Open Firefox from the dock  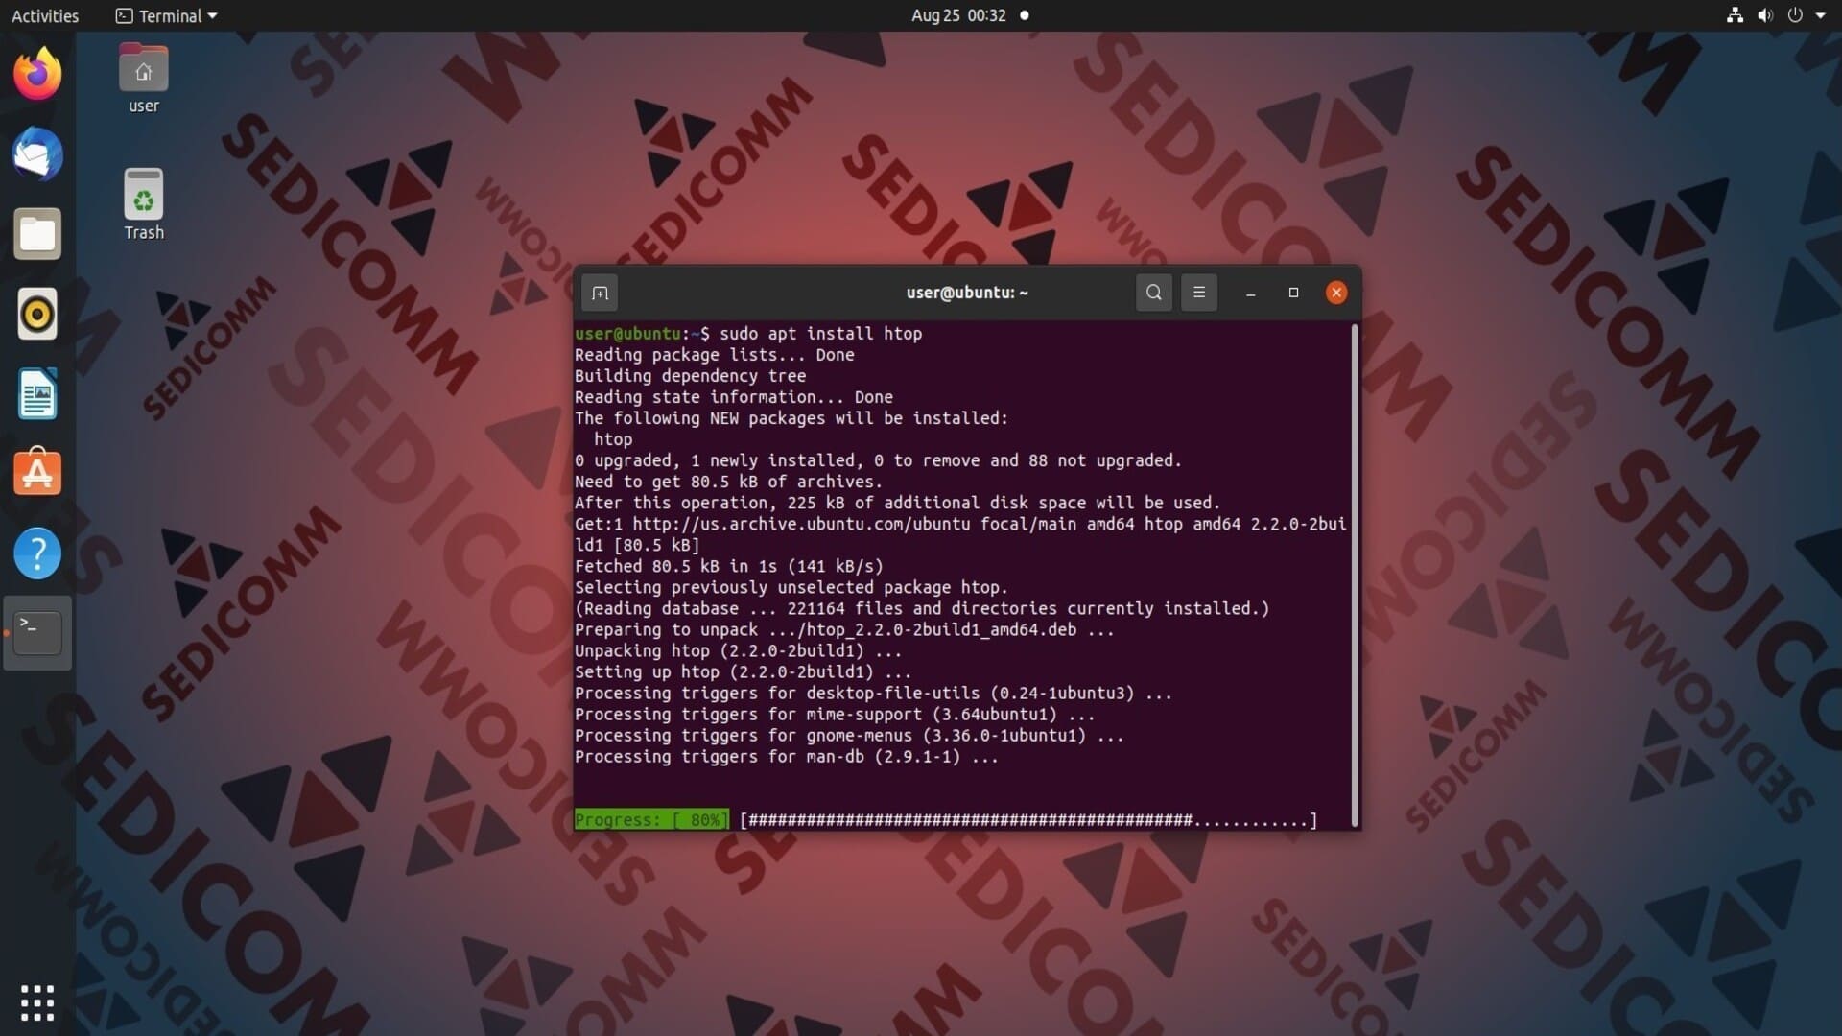[37, 74]
